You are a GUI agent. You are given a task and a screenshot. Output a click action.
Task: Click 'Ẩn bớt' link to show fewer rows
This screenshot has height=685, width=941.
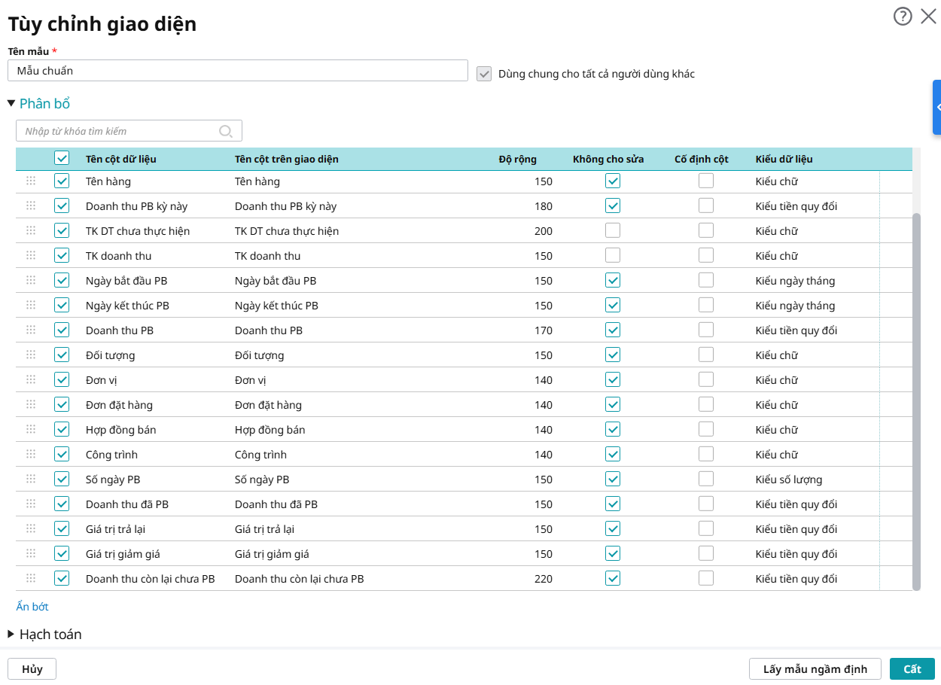point(32,606)
